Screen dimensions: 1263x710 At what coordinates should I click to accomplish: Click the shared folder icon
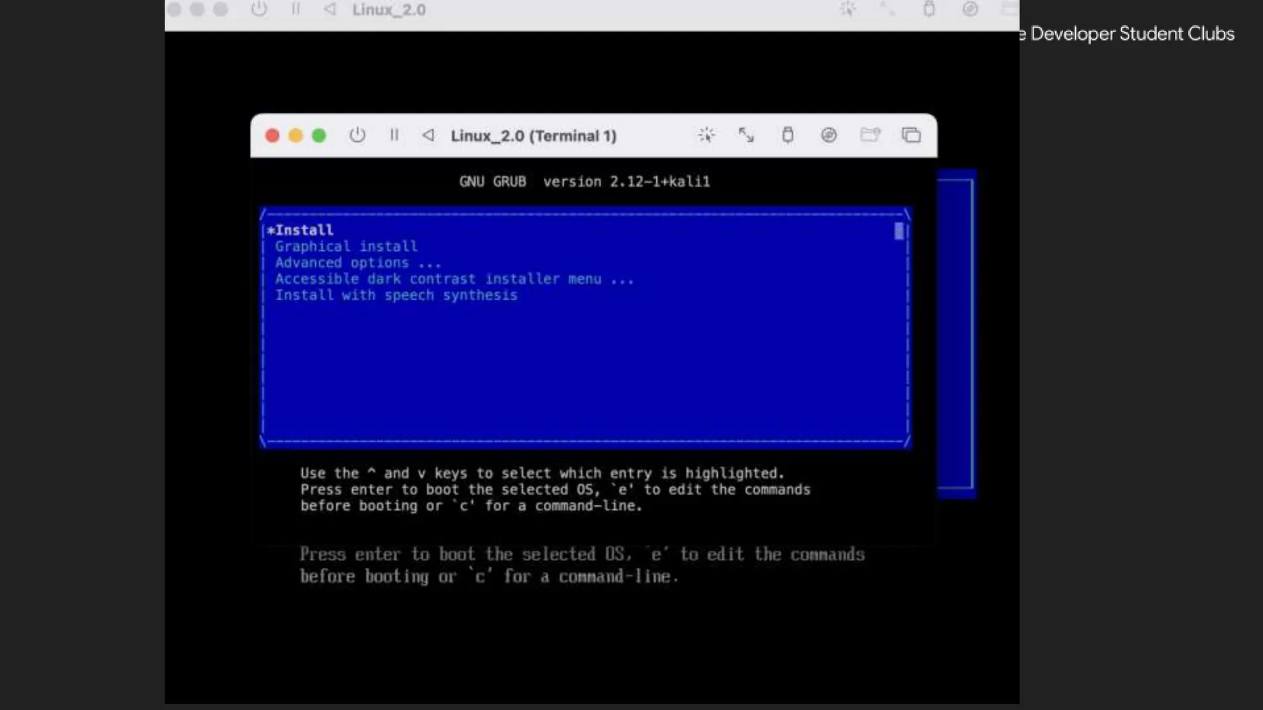870,135
